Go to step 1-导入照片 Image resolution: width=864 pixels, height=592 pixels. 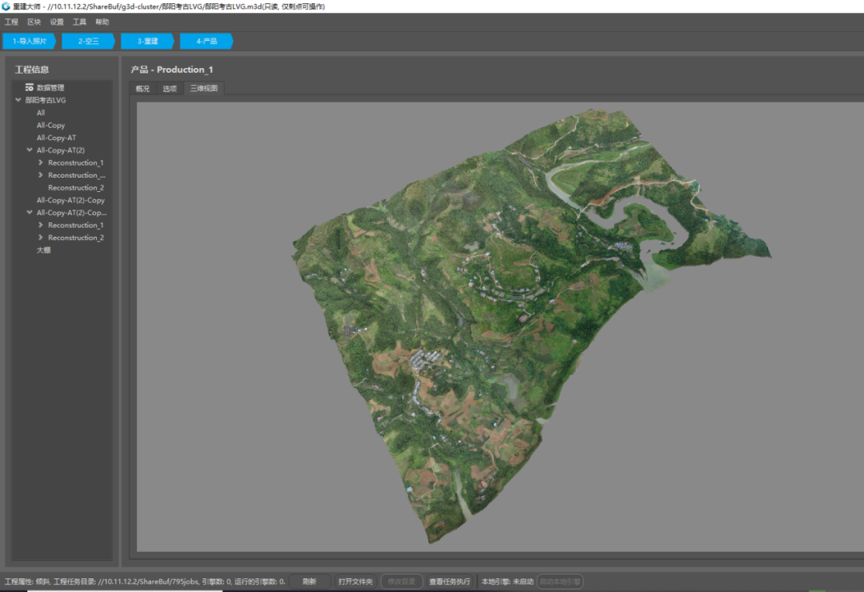click(29, 41)
